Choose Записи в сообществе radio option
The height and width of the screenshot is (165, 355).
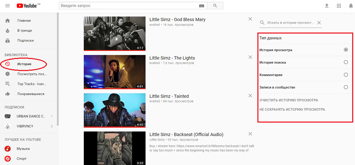point(346,87)
